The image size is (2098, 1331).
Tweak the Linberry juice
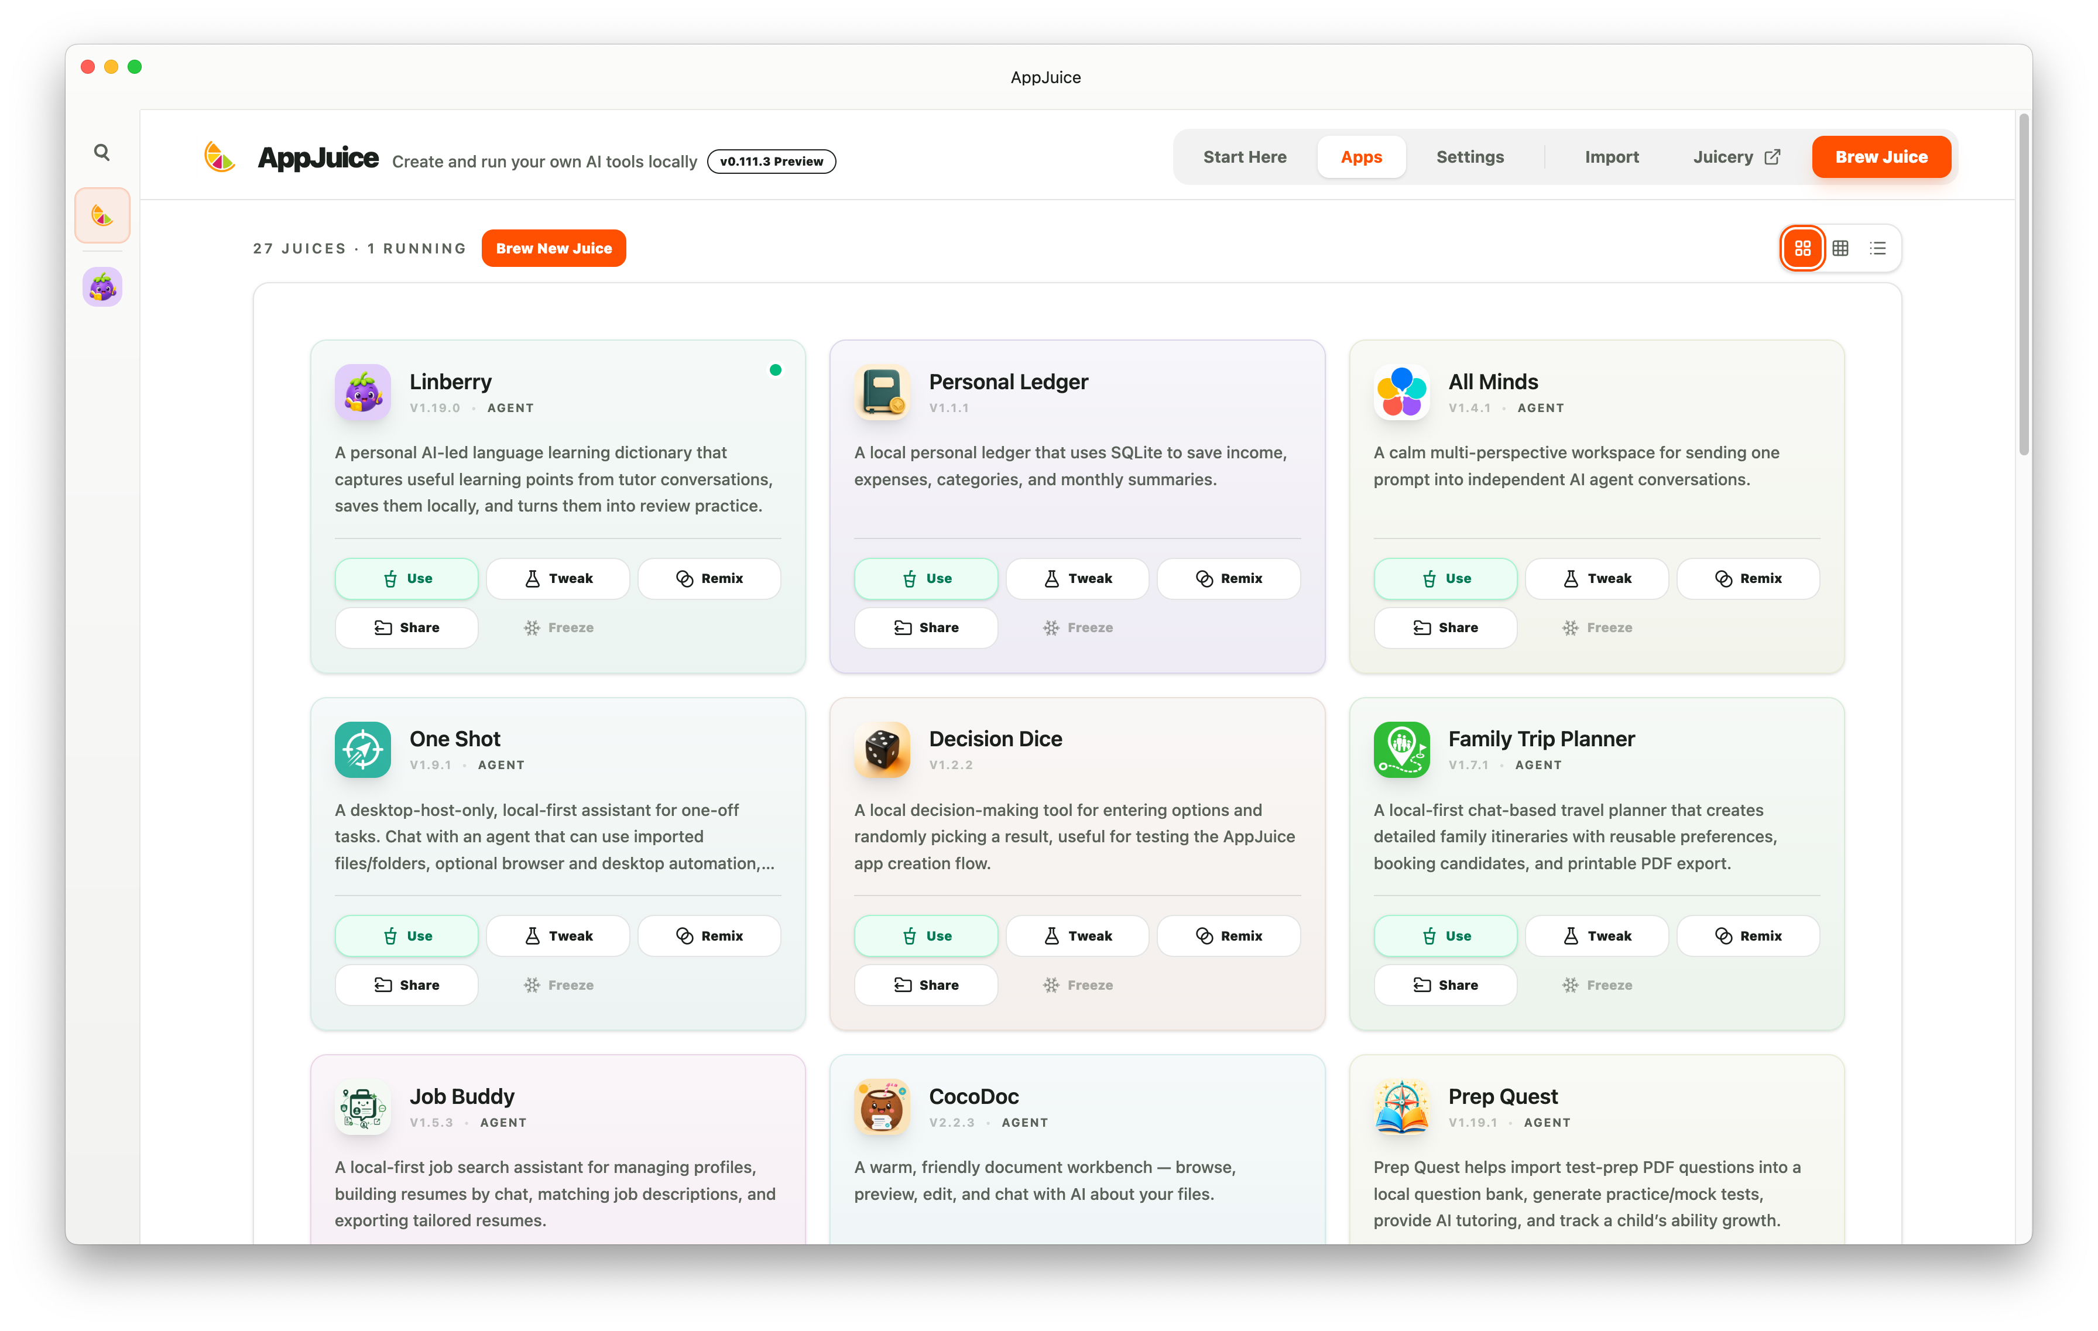558,578
